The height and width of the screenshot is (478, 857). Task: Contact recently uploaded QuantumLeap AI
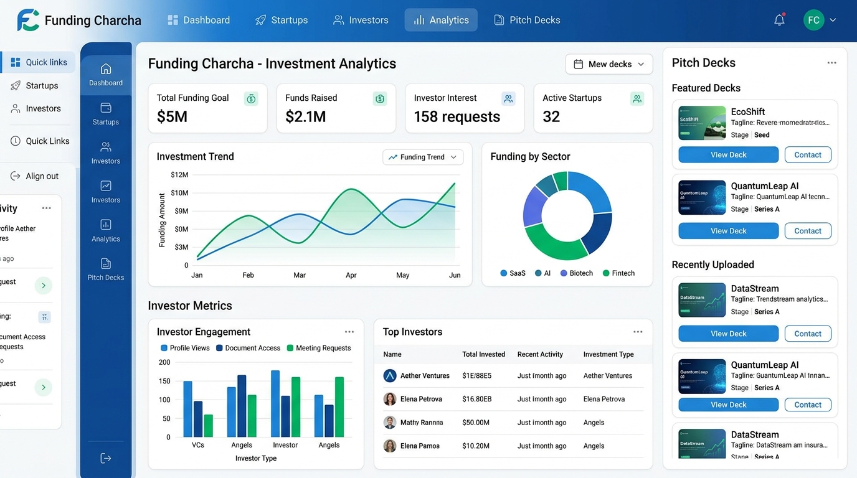tap(808, 405)
